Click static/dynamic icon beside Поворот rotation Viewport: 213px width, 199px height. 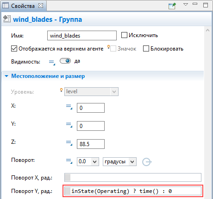(x=69, y=161)
